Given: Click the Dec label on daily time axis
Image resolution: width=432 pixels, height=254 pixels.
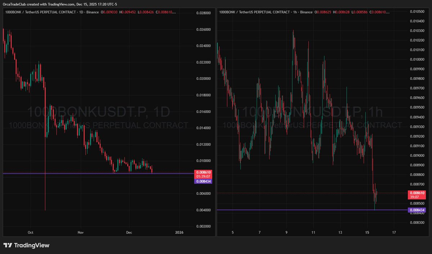Looking at the screenshot, I should tap(129, 232).
